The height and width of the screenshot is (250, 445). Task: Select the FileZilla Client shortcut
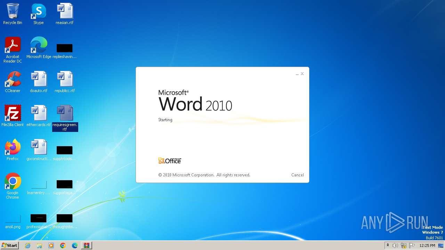pyautogui.click(x=13, y=116)
